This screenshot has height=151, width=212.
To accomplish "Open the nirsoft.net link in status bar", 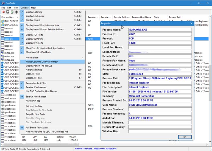I will [x=105, y=149].
